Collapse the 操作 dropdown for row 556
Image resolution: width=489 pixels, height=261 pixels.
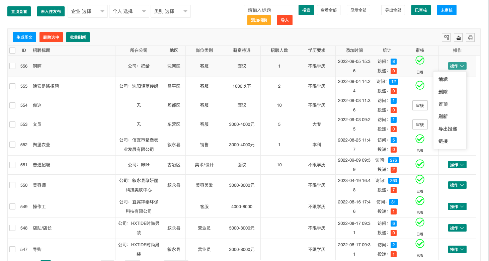(x=457, y=66)
